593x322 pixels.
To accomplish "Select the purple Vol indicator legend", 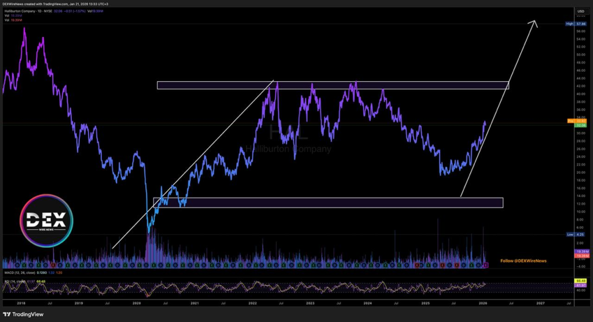I will (x=13, y=16).
